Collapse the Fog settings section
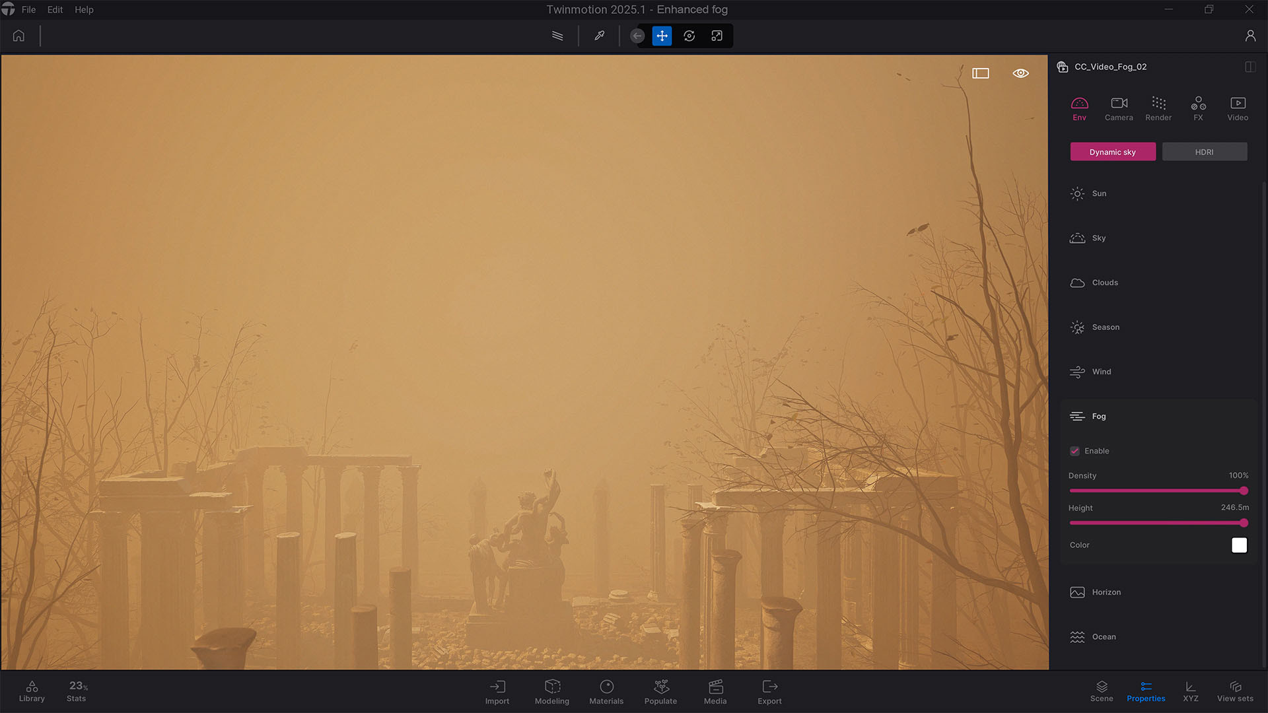 (x=1098, y=416)
